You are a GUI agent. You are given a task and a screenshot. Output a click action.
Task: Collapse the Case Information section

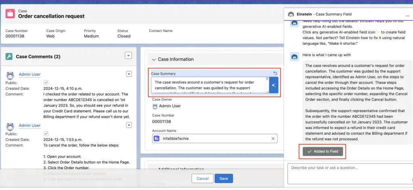click(154, 60)
